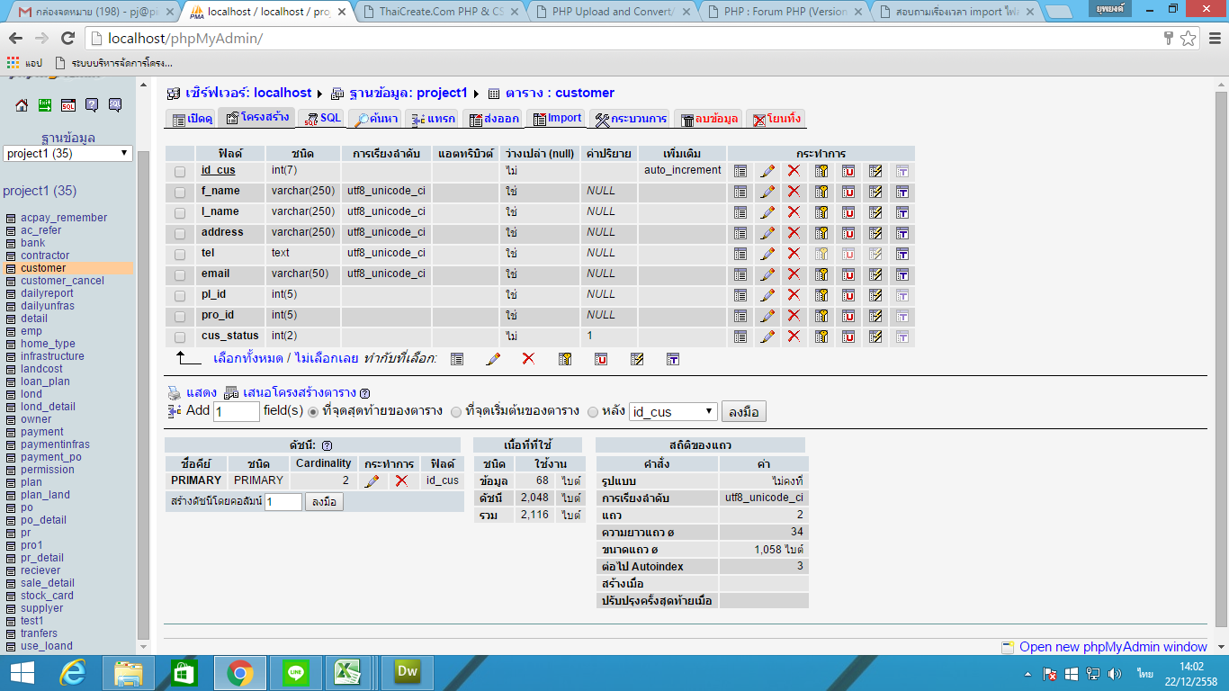Tick the checkbox next to tel field

[x=180, y=254]
